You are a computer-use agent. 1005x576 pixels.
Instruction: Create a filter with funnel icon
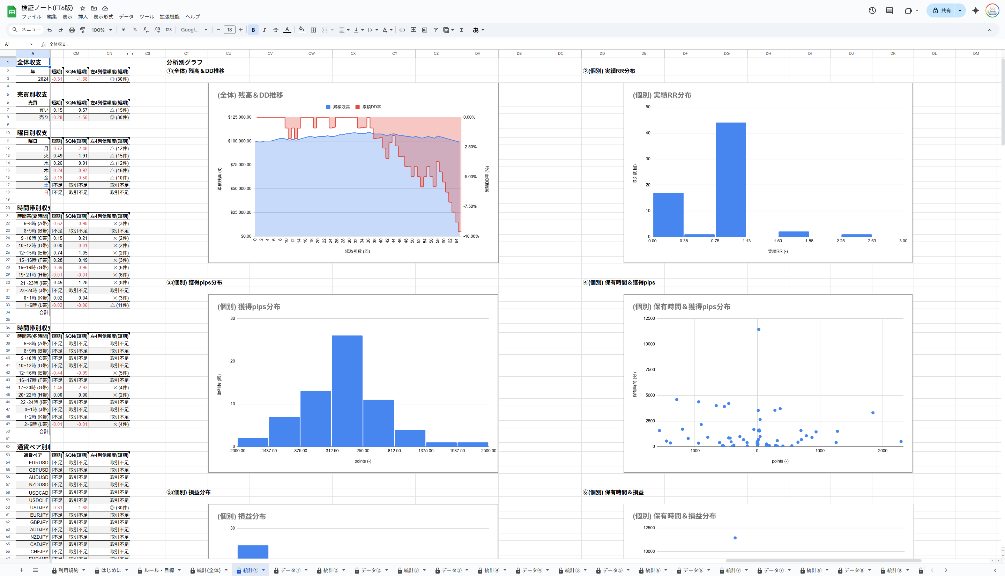point(436,30)
